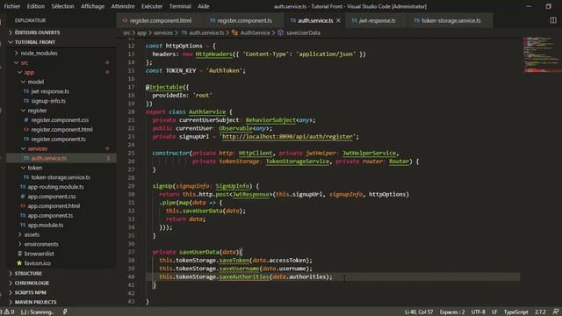Select auth.service.ts in the explorer

point(48,158)
